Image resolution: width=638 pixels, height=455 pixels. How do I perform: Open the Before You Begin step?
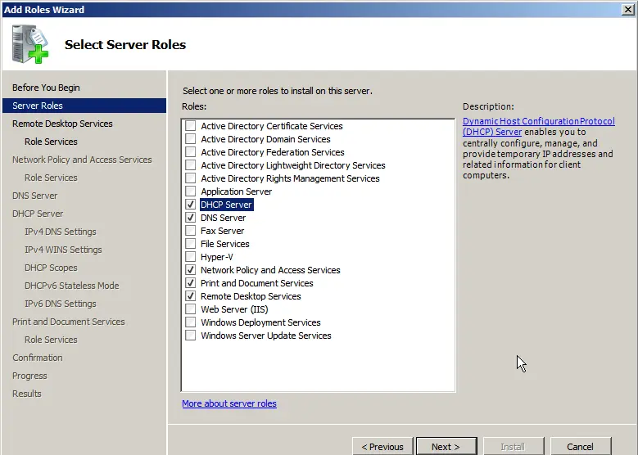[46, 88]
